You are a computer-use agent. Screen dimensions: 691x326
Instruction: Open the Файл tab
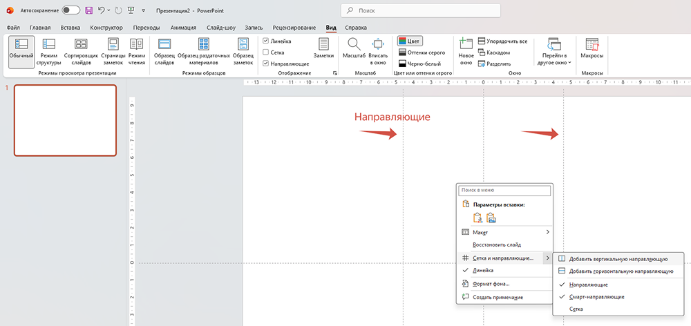coord(13,28)
